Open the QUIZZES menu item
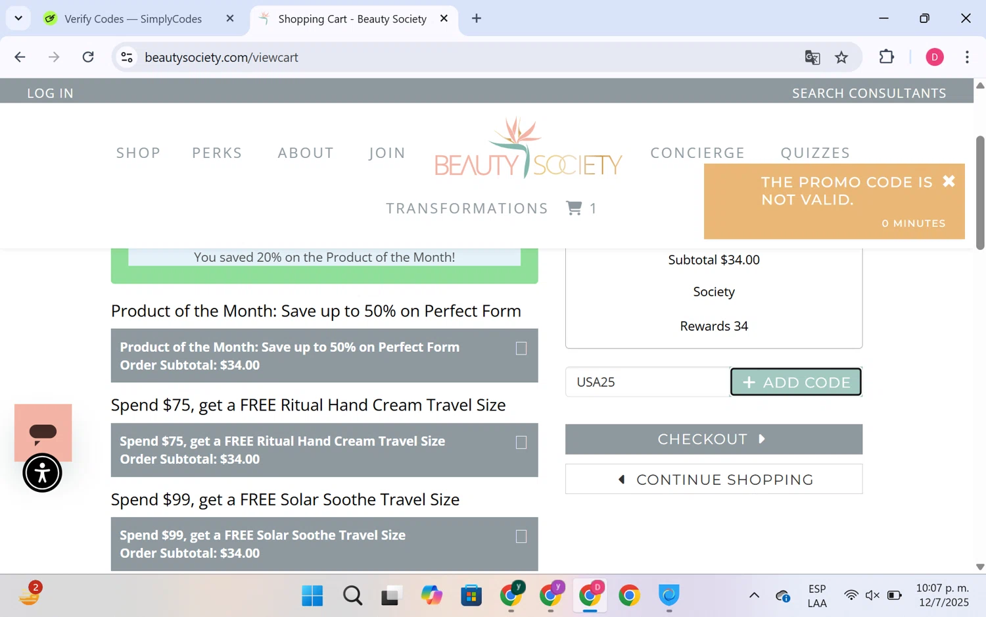 point(815,153)
